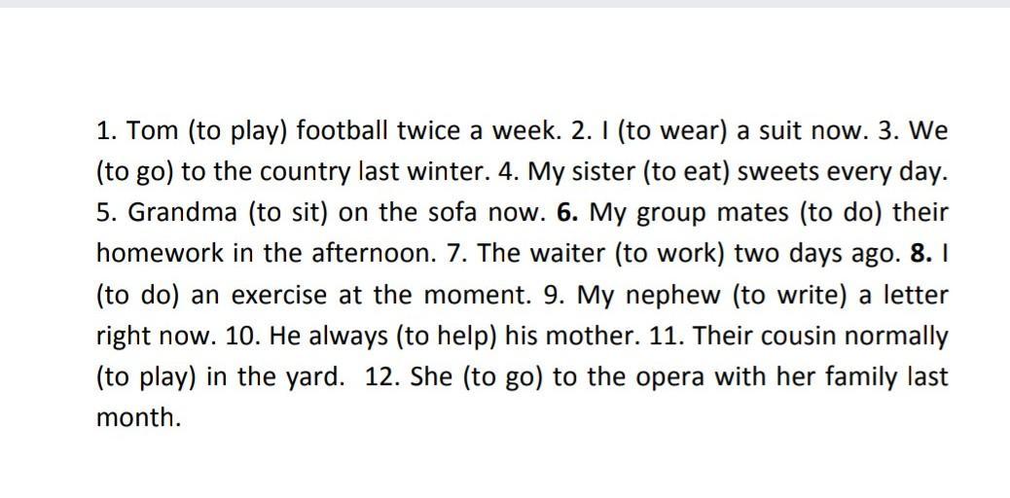The height and width of the screenshot is (498, 1010).
Task: Place cursor on "(to play)" in sentence 1
Action: click(237, 132)
